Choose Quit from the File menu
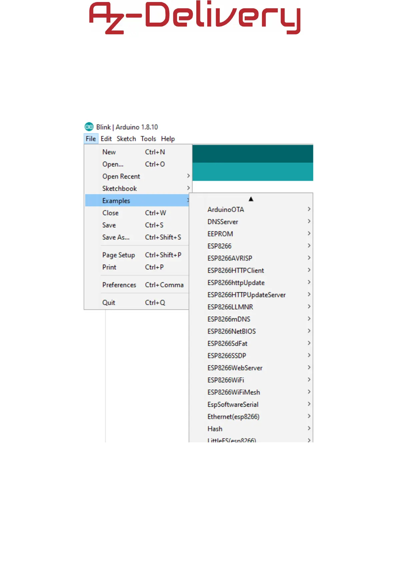This screenshot has height=561, width=397. (137, 303)
